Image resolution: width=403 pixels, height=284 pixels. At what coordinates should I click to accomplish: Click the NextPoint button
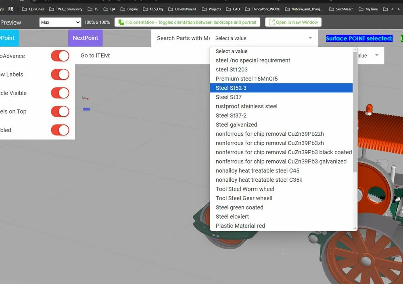tap(86, 38)
